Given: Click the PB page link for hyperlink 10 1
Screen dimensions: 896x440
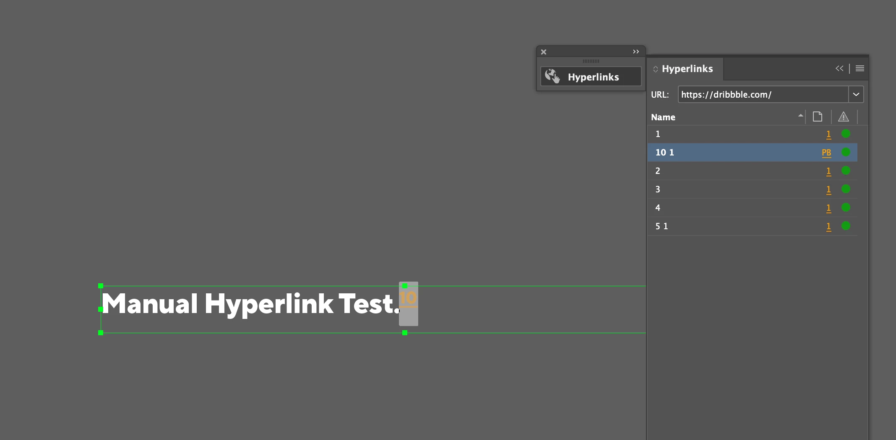Looking at the screenshot, I should click(x=826, y=153).
